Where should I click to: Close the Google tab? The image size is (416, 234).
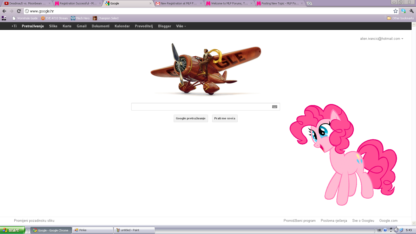[x=151, y=3]
